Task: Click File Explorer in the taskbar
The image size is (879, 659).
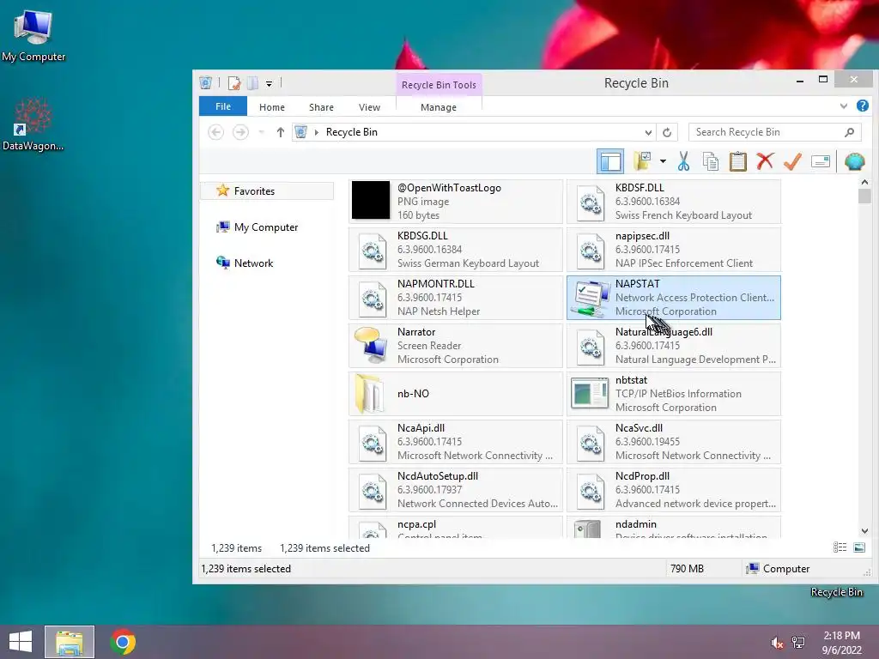Action: click(x=70, y=642)
